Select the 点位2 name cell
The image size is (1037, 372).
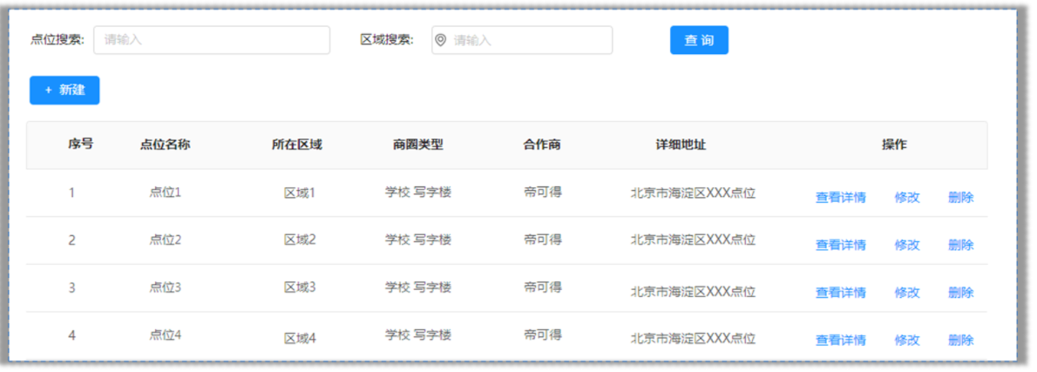pyautogui.click(x=166, y=240)
